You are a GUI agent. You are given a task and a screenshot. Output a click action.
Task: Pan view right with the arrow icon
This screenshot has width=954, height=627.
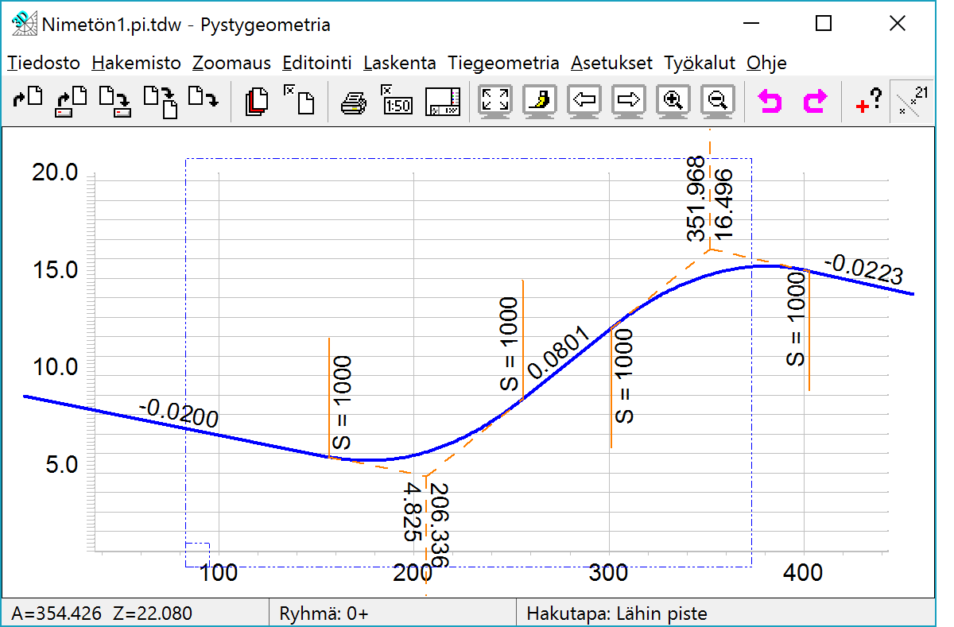point(629,101)
